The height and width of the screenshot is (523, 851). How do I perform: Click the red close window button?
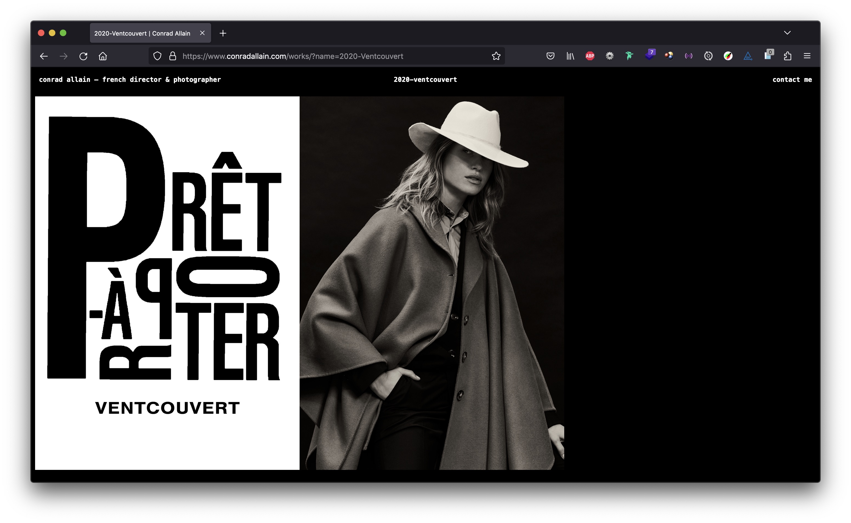click(x=41, y=33)
